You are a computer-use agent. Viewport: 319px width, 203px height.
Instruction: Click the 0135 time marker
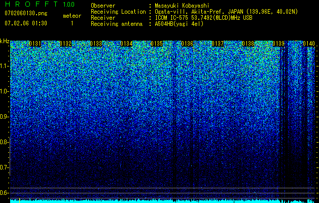(x=157, y=44)
